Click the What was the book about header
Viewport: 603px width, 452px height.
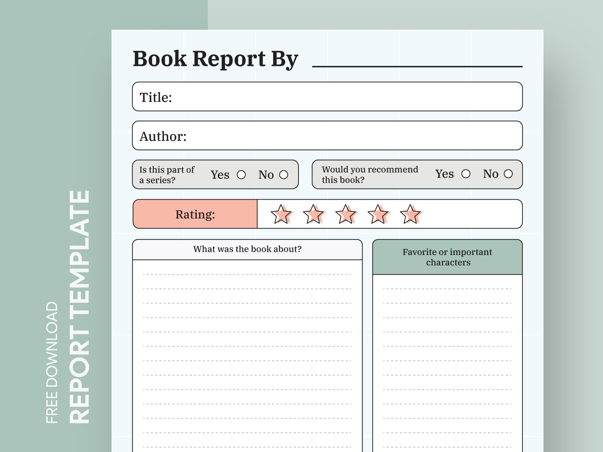point(247,249)
